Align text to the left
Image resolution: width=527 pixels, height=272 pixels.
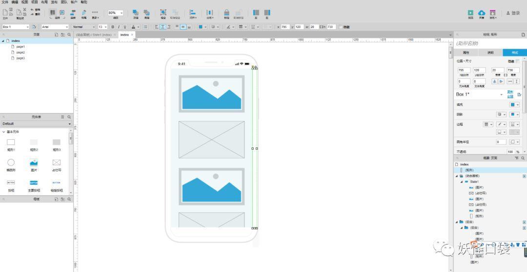pos(157,27)
